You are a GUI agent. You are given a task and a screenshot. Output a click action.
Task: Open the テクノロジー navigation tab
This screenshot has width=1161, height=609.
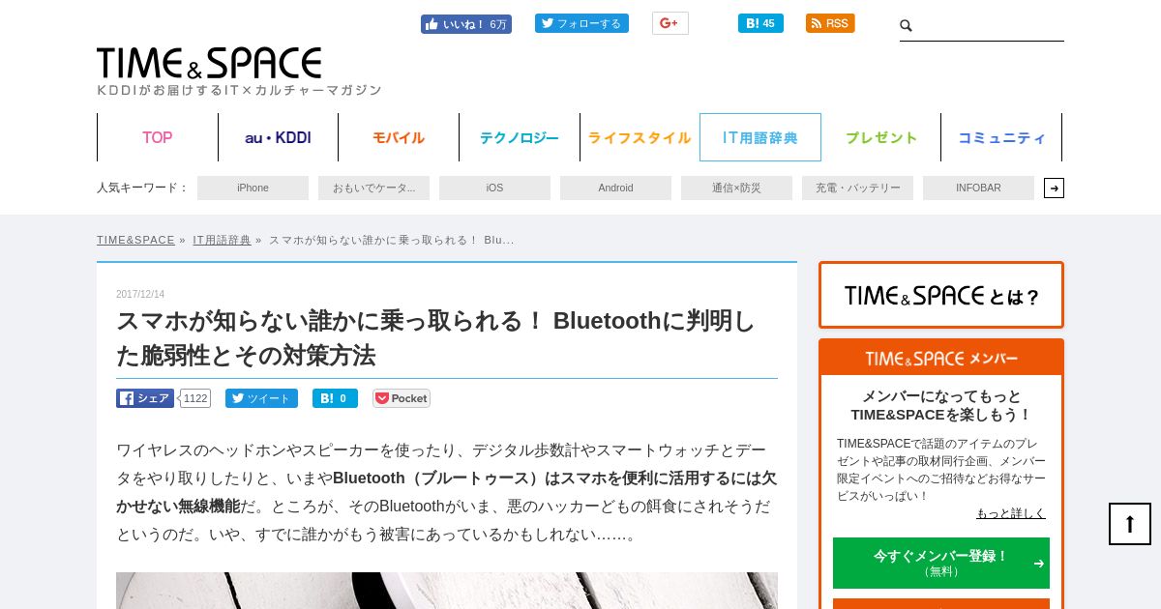tap(520, 137)
